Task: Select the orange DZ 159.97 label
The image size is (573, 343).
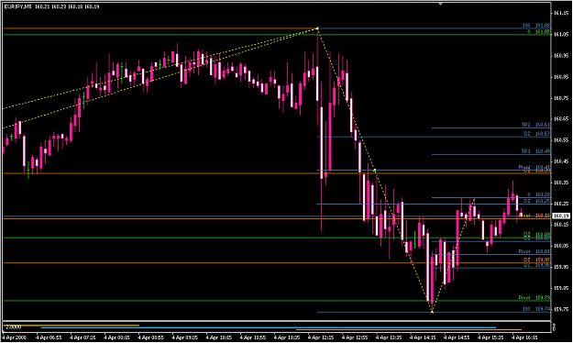Action: (x=536, y=260)
